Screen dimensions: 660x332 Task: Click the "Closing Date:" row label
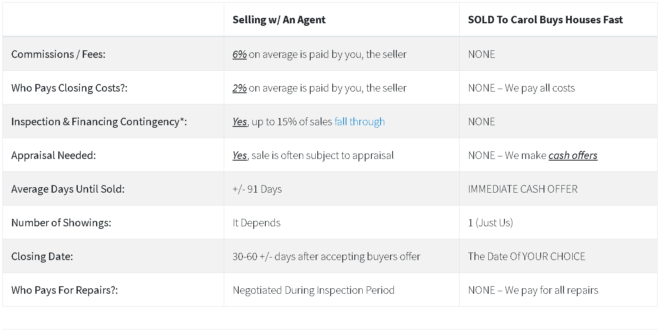point(42,256)
